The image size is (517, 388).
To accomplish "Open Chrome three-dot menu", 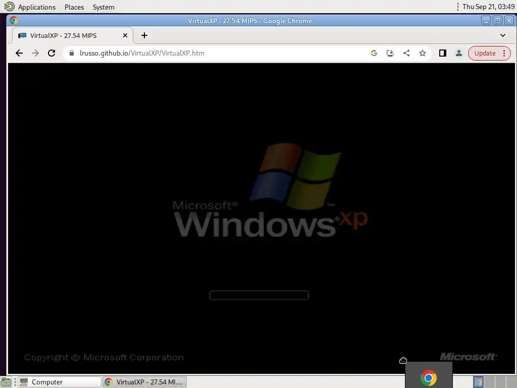I will tap(504, 53).
